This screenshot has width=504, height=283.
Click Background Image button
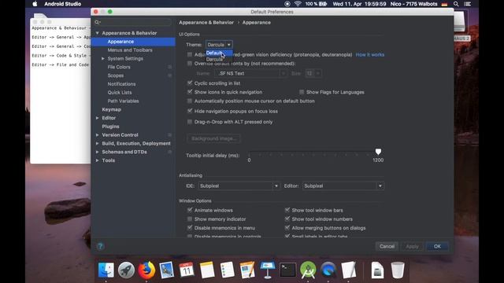click(x=213, y=138)
